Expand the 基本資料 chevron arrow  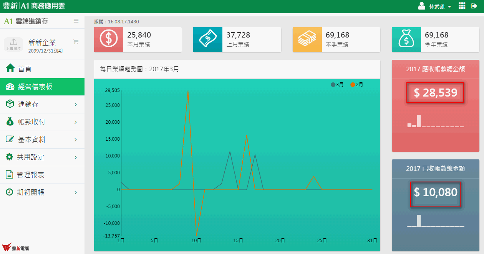click(x=76, y=140)
